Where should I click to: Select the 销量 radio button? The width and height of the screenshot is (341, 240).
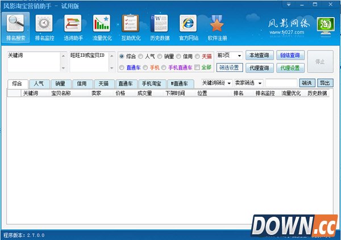coord(160,57)
